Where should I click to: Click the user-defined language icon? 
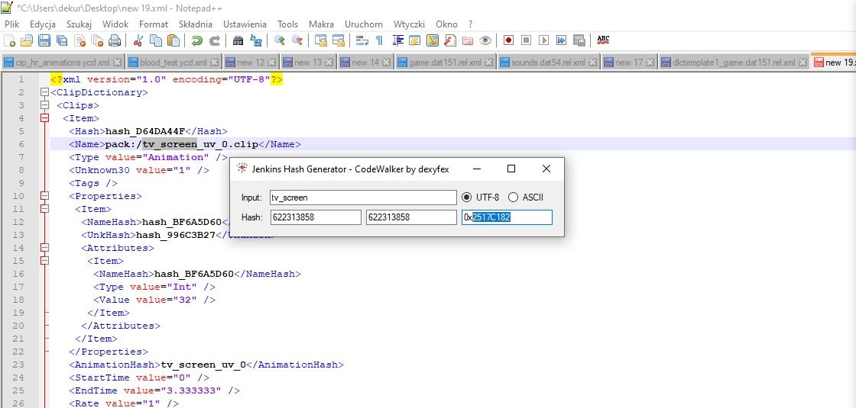pos(415,40)
